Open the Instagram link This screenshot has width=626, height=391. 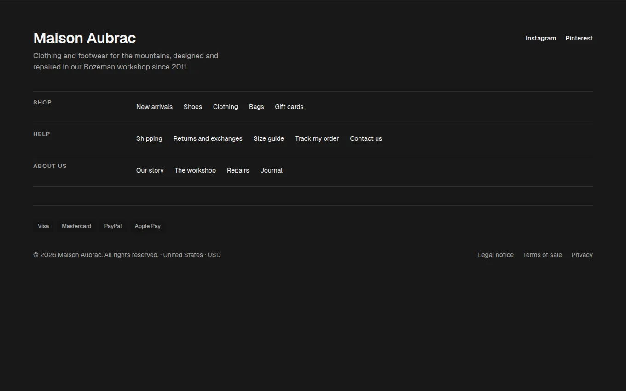pyautogui.click(x=540, y=38)
